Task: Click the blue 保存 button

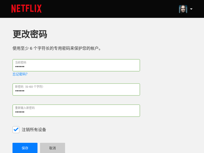Action: [x=25, y=148]
